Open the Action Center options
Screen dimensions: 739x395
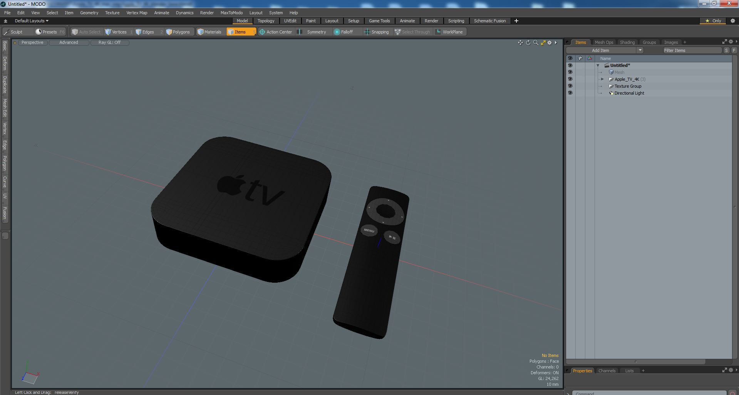point(276,32)
